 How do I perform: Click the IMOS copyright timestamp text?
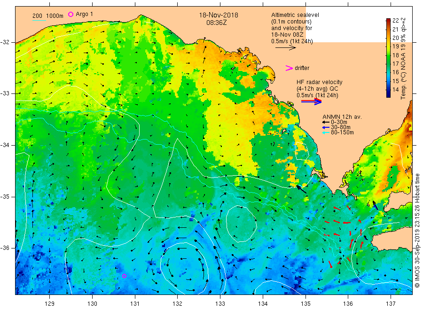pos(417,231)
